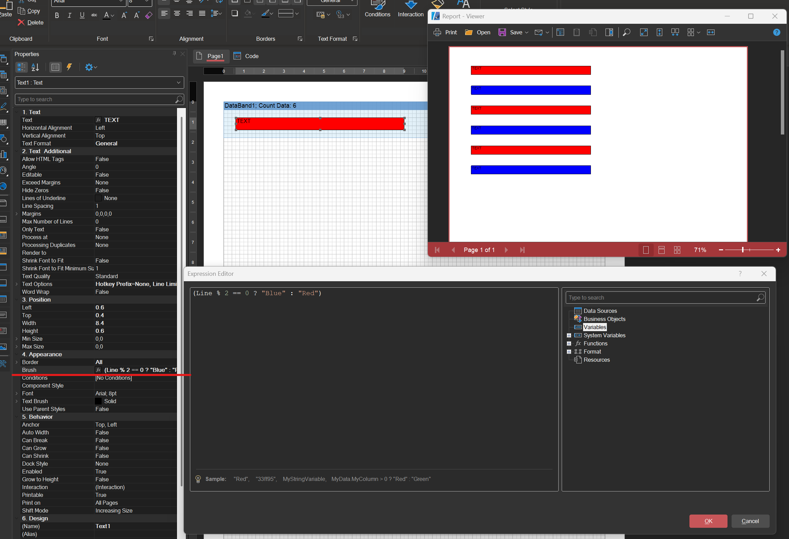Click Delete in the Clipboard group
The height and width of the screenshot is (539, 789).
[x=31, y=22]
